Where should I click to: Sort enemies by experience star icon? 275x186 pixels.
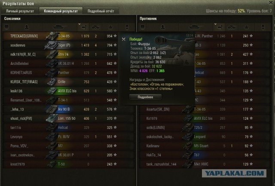coord(246,27)
